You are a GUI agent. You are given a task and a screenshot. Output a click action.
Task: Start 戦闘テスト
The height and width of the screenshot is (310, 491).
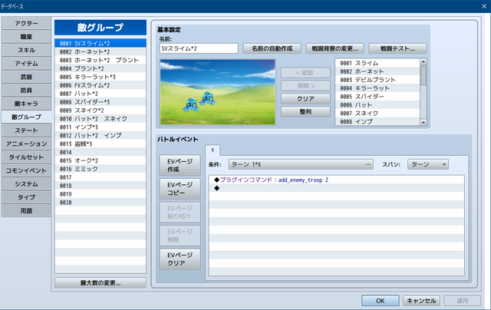(397, 48)
